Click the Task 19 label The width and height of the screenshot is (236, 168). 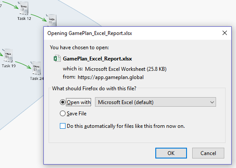[9, 66]
